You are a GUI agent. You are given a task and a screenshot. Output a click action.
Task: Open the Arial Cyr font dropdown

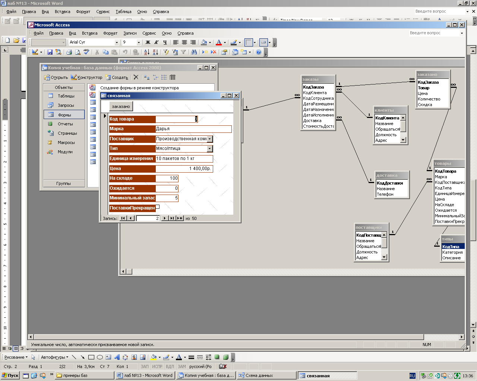click(117, 42)
